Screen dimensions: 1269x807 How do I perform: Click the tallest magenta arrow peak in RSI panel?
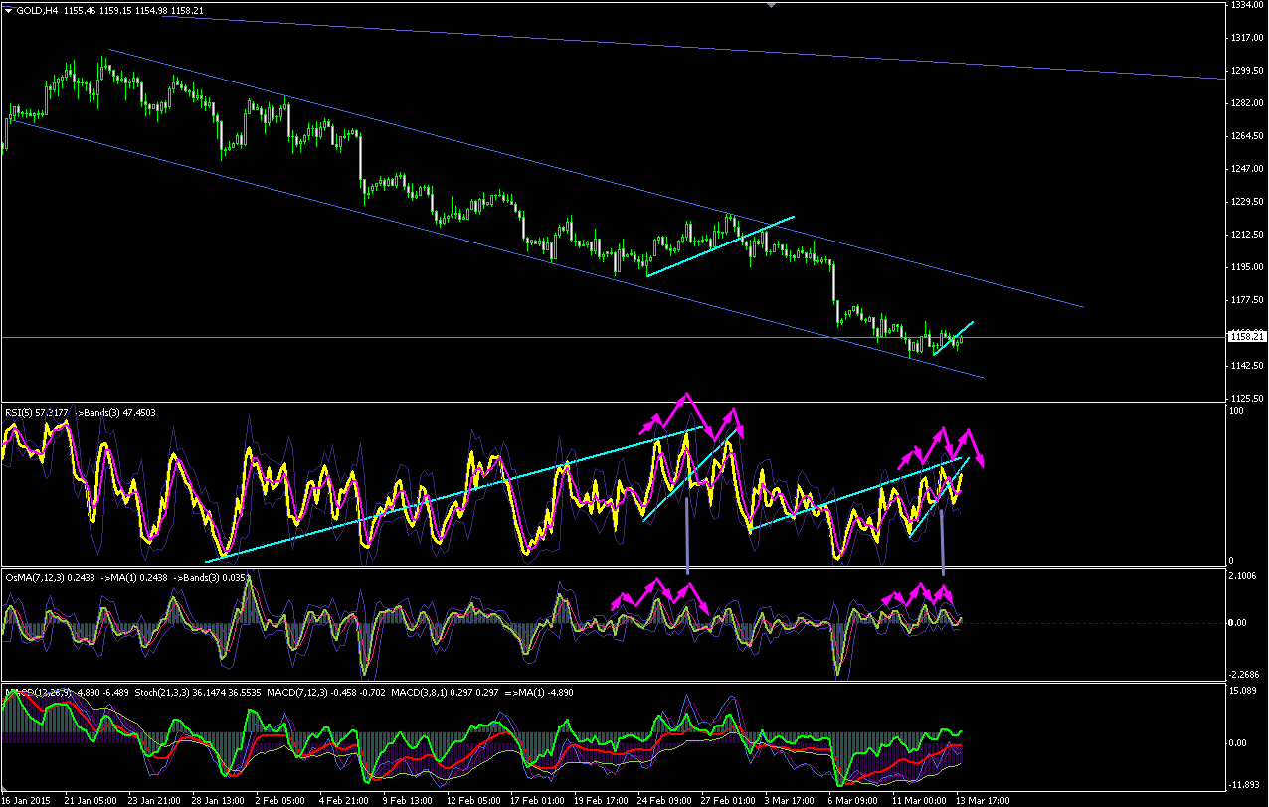click(x=684, y=397)
